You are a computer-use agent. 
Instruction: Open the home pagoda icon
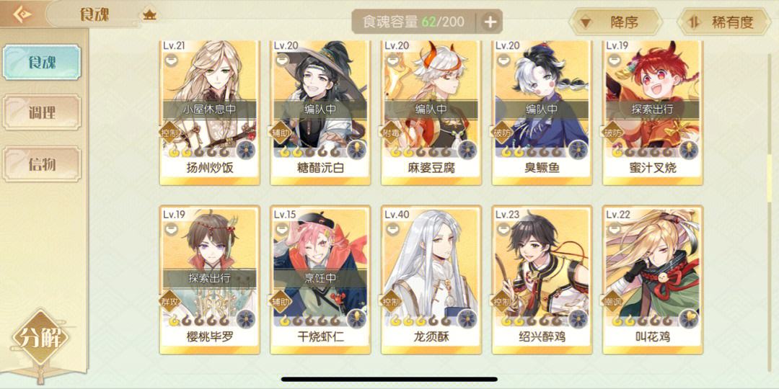click(149, 15)
